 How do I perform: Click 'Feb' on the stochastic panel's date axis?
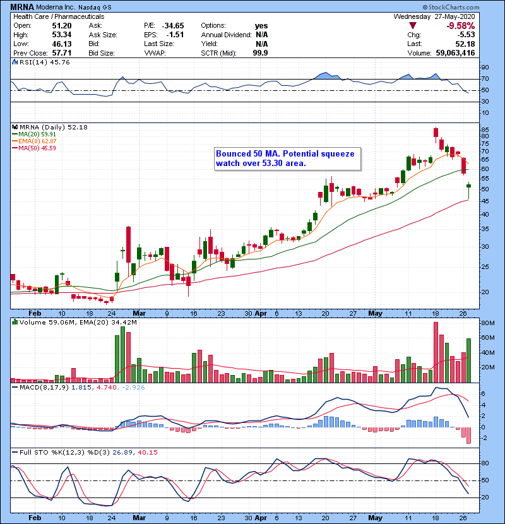tap(35, 518)
